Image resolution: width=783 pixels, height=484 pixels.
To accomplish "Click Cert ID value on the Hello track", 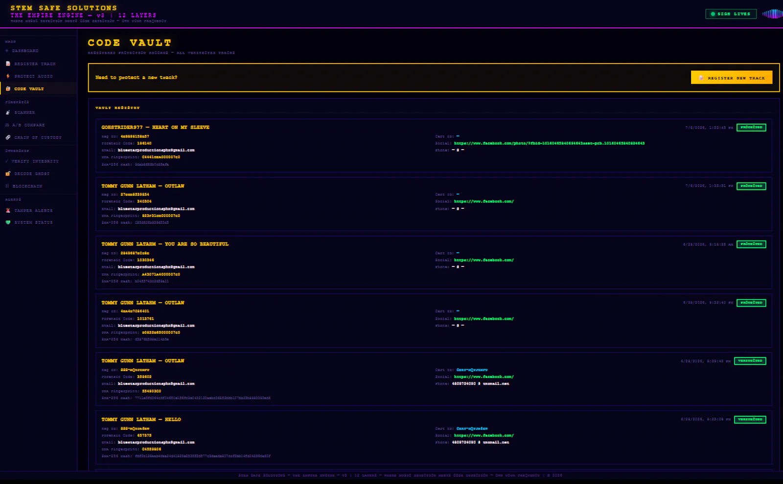I will 472,429.
